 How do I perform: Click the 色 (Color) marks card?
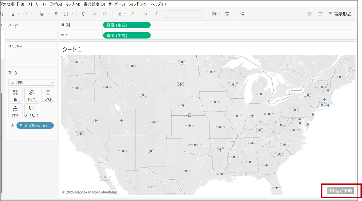click(x=15, y=95)
